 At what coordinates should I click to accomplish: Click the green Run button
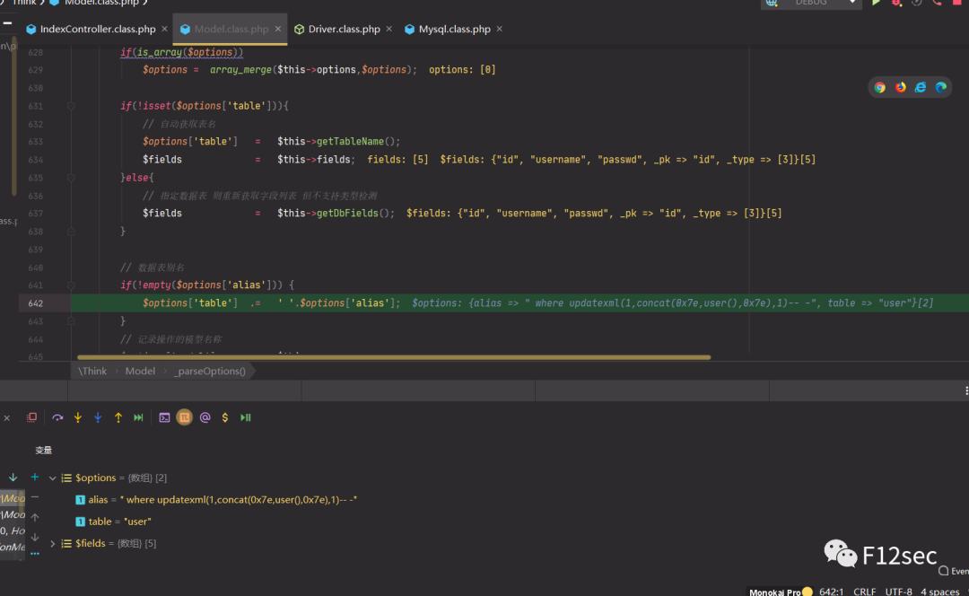[x=876, y=3]
